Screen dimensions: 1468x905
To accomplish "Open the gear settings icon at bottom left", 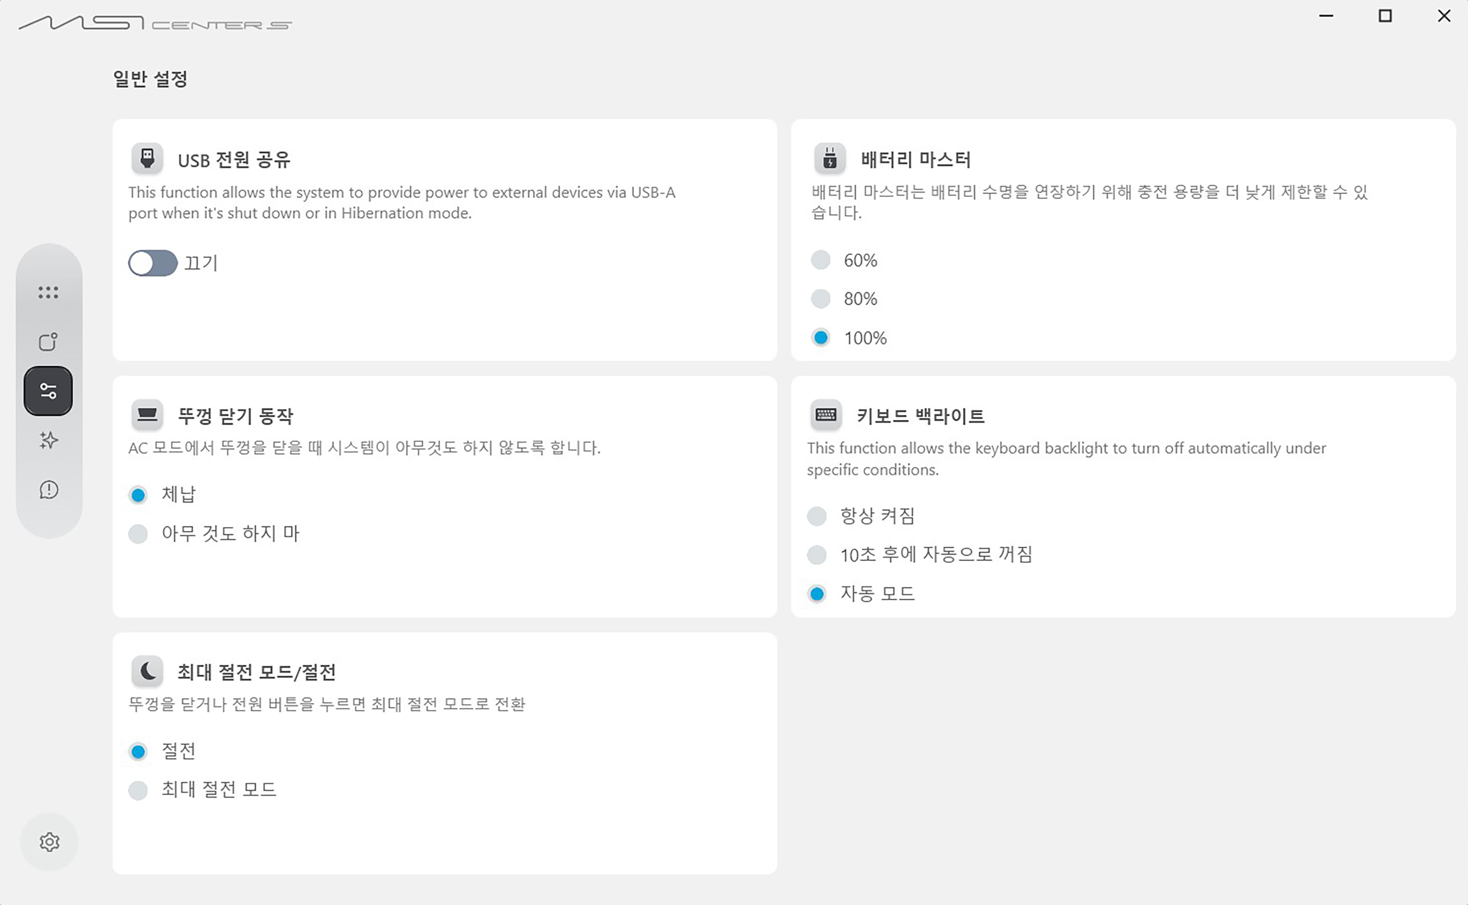I will (x=49, y=841).
